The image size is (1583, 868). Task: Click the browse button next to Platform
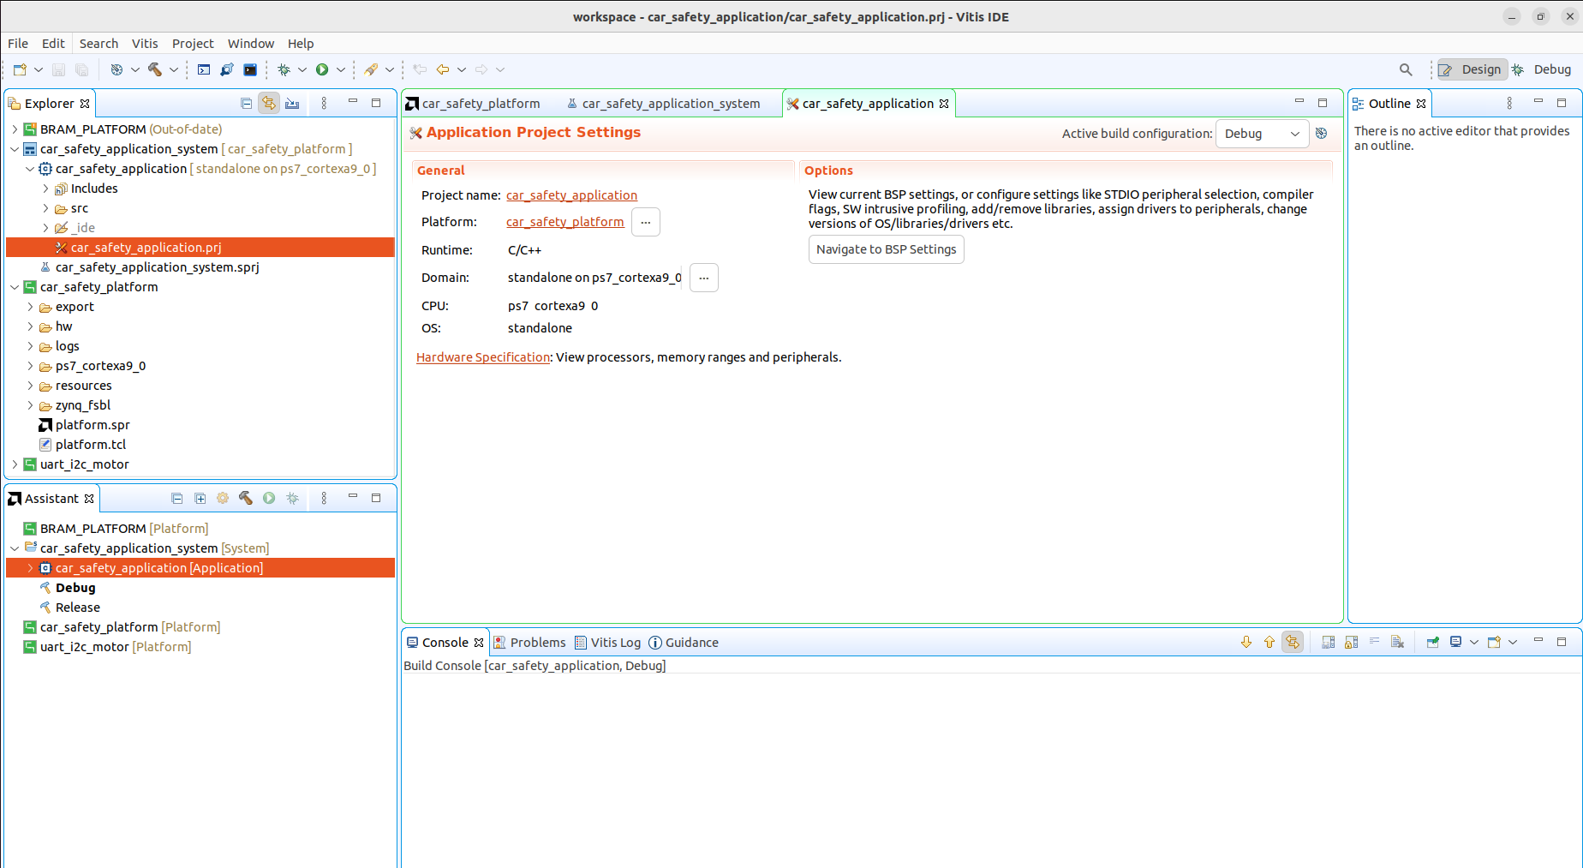pos(646,222)
